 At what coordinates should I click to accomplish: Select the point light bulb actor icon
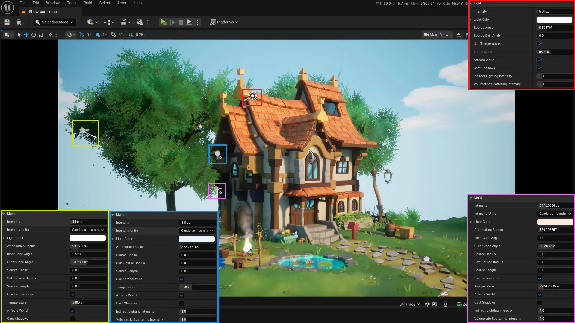point(218,155)
